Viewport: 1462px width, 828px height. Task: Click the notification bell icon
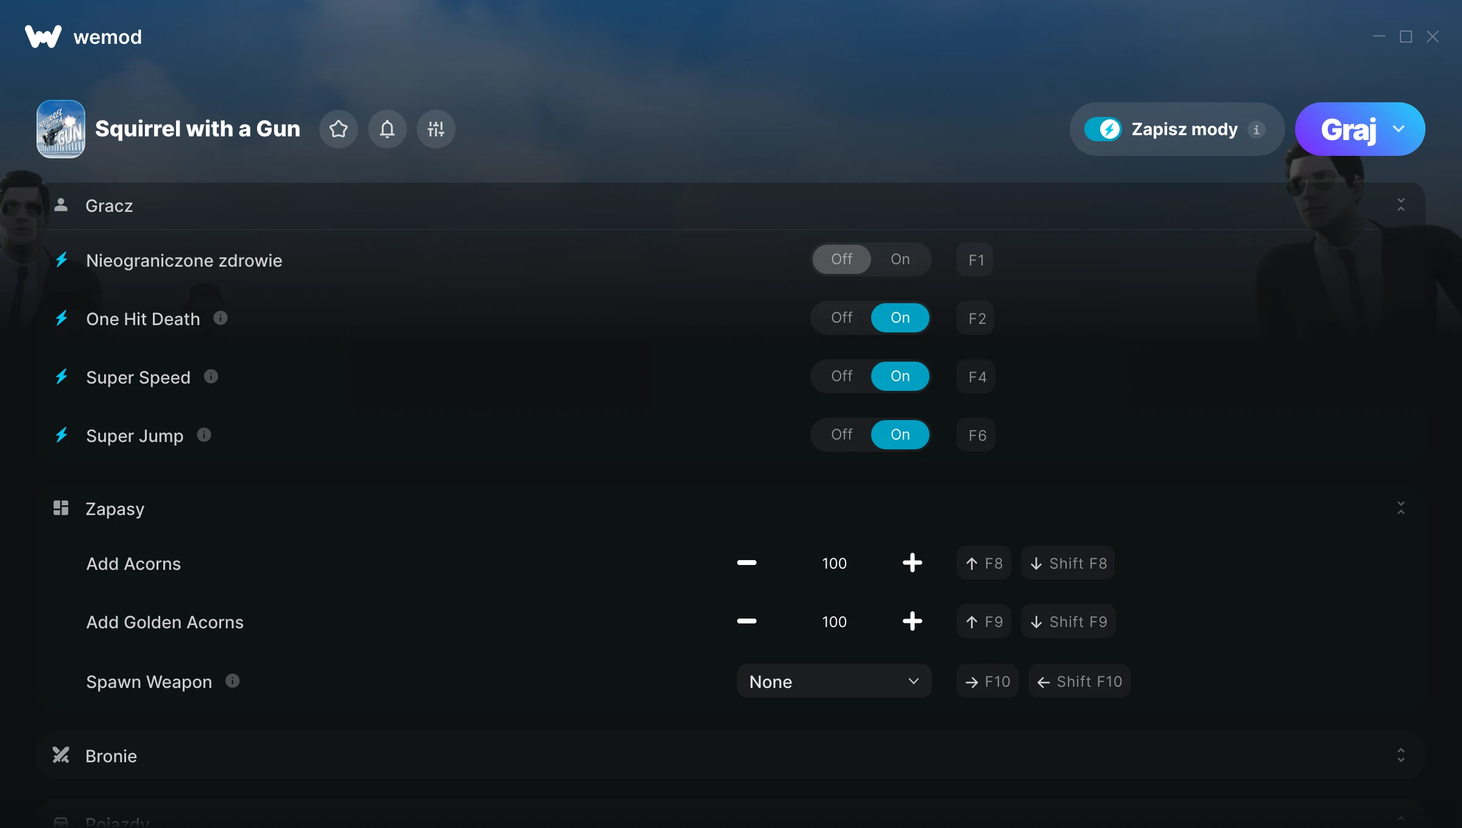[387, 129]
